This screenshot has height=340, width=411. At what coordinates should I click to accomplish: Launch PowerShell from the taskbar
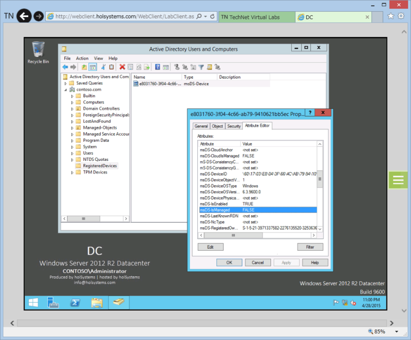75,303
